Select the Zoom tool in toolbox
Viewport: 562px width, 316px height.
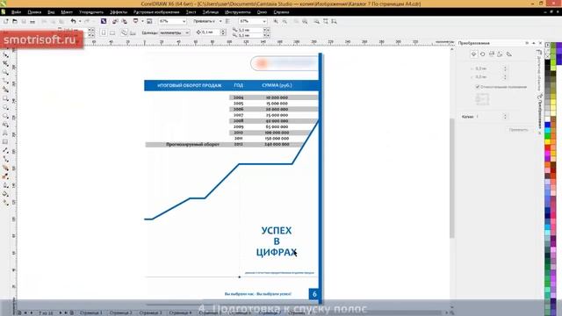5,72
